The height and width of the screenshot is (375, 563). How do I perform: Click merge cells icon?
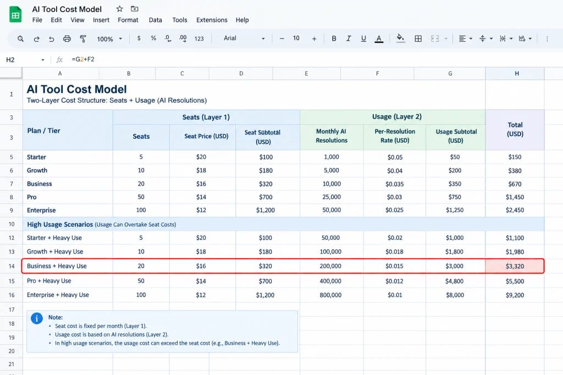pos(435,38)
